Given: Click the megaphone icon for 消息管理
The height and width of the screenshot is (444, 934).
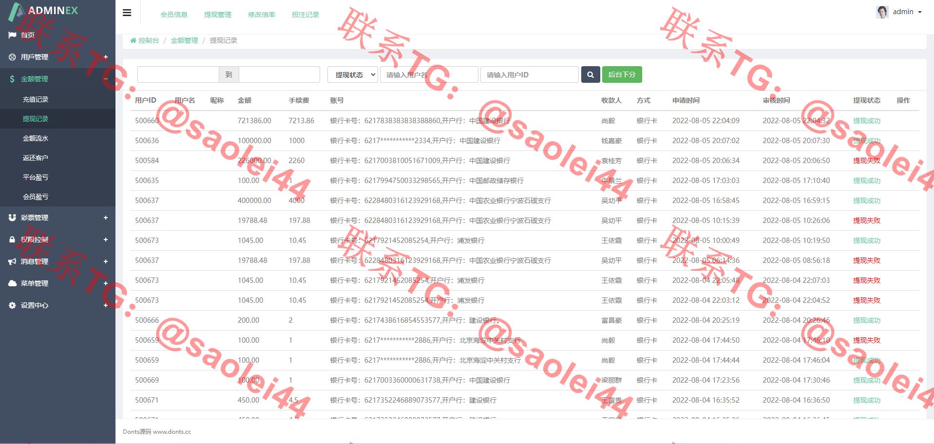Looking at the screenshot, I should pos(12,261).
